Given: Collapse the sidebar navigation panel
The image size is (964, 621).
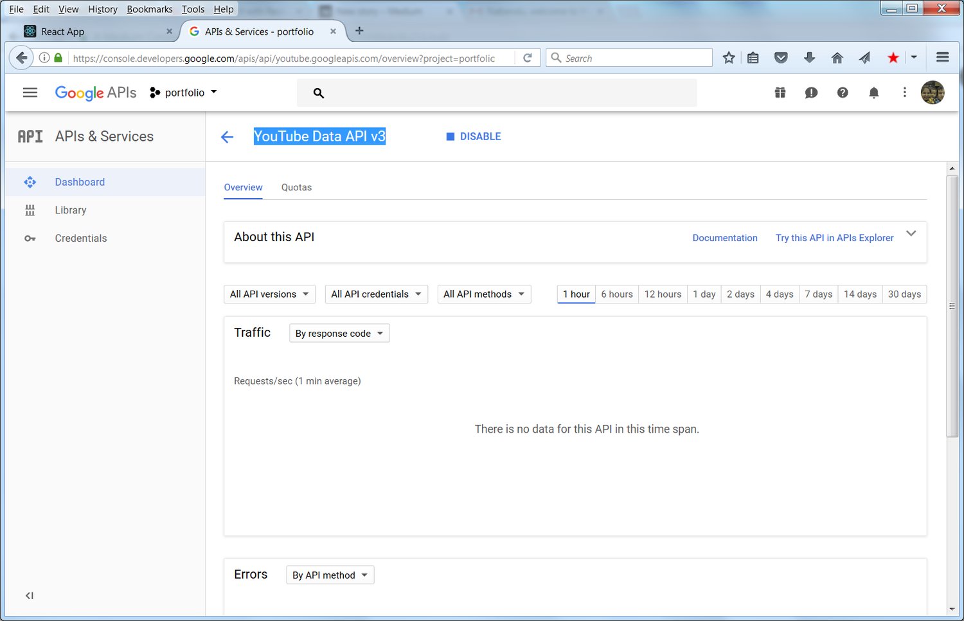Looking at the screenshot, I should pyautogui.click(x=30, y=595).
